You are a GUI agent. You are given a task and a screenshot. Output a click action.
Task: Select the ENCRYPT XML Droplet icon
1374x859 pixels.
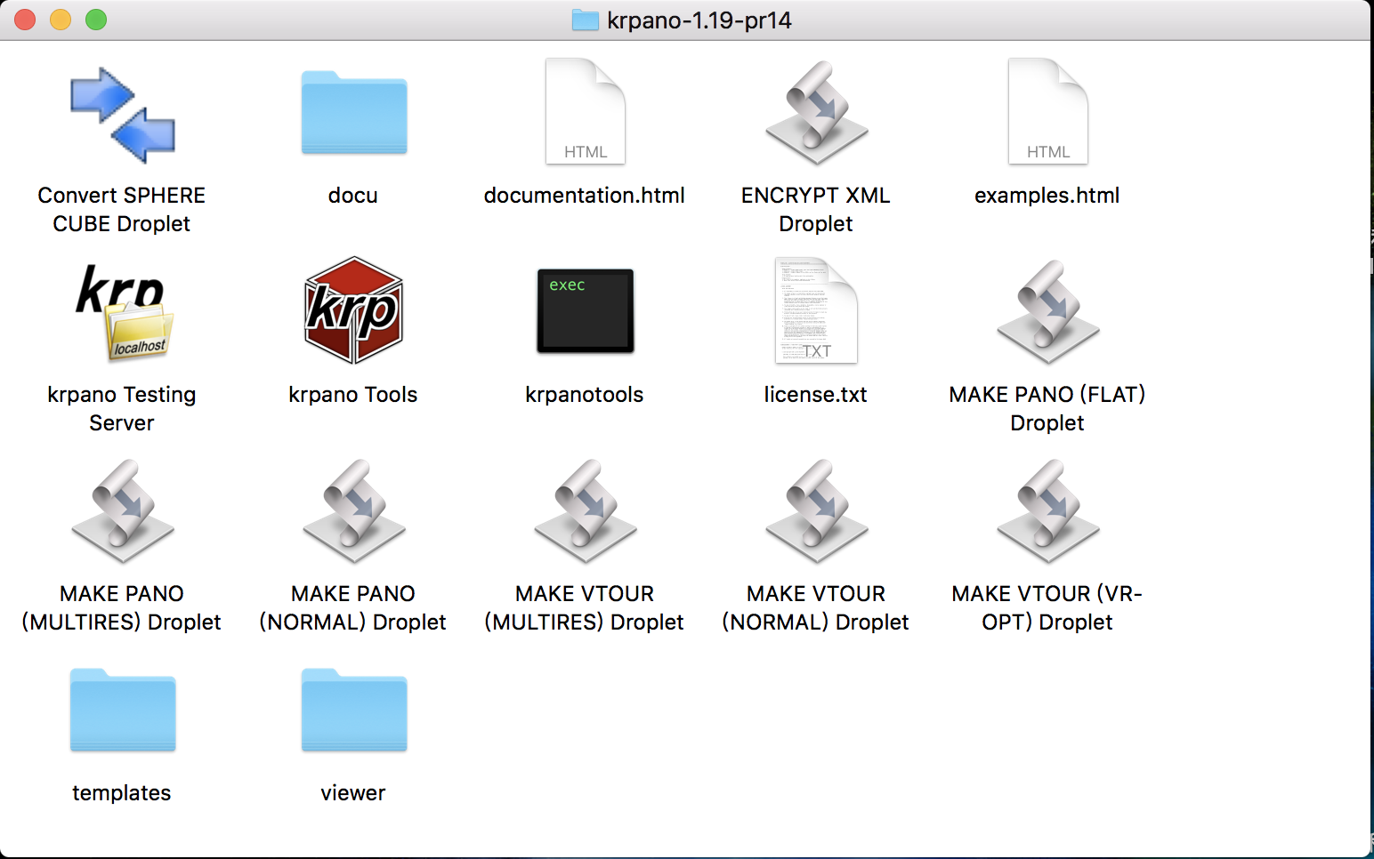(817, 112)
